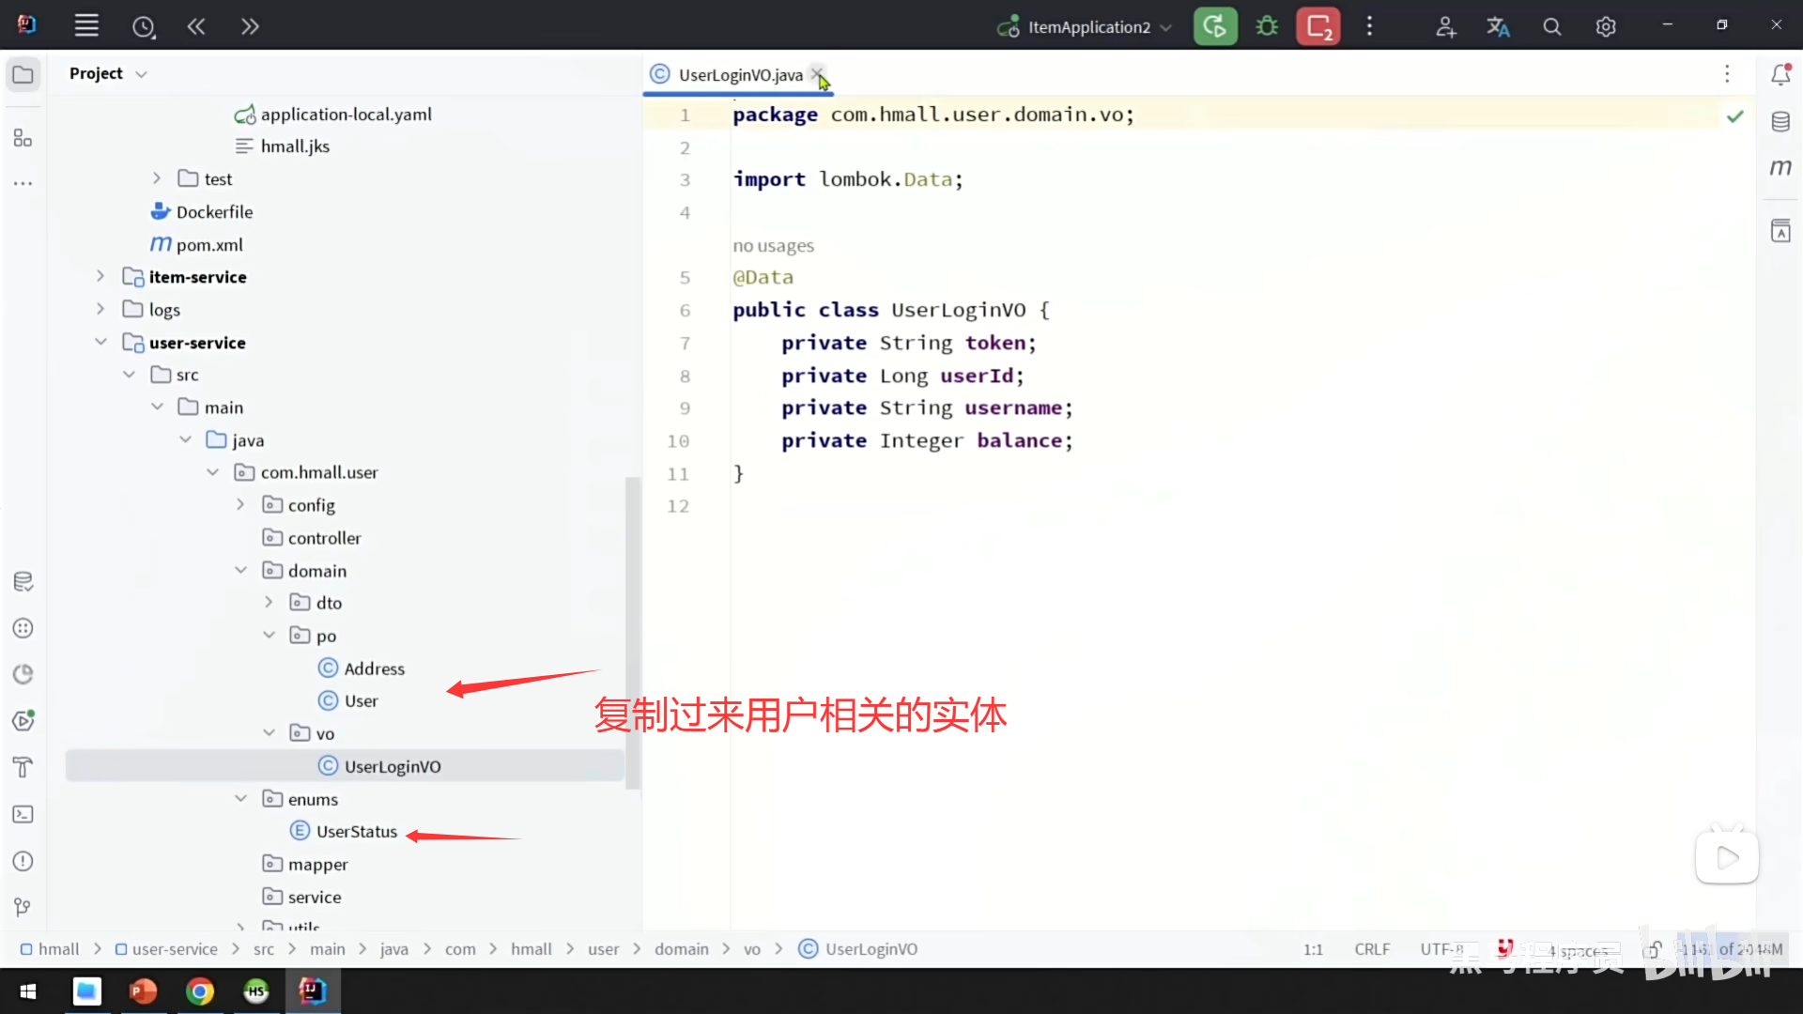1803x1014 pixels.
Task: Toggle the Project tool window folder icon
Action: 23,74
